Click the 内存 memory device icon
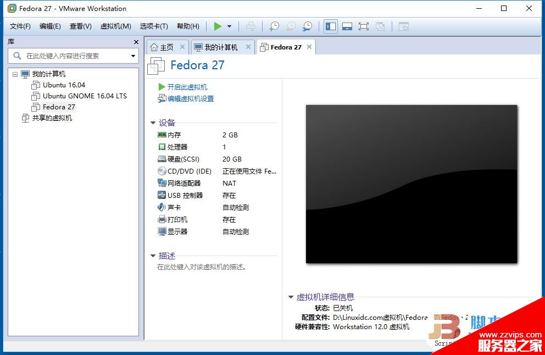 [x=162, y=135]
